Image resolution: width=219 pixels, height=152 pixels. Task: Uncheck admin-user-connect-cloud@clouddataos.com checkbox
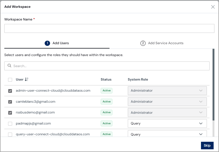(x=10, y=91)
